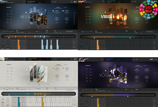Click Vogue's window resize icon

(x=156, y=60)
